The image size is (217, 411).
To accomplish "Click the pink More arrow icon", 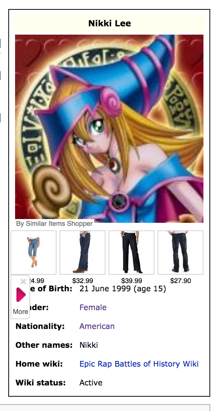I will [x=21, y=295].
